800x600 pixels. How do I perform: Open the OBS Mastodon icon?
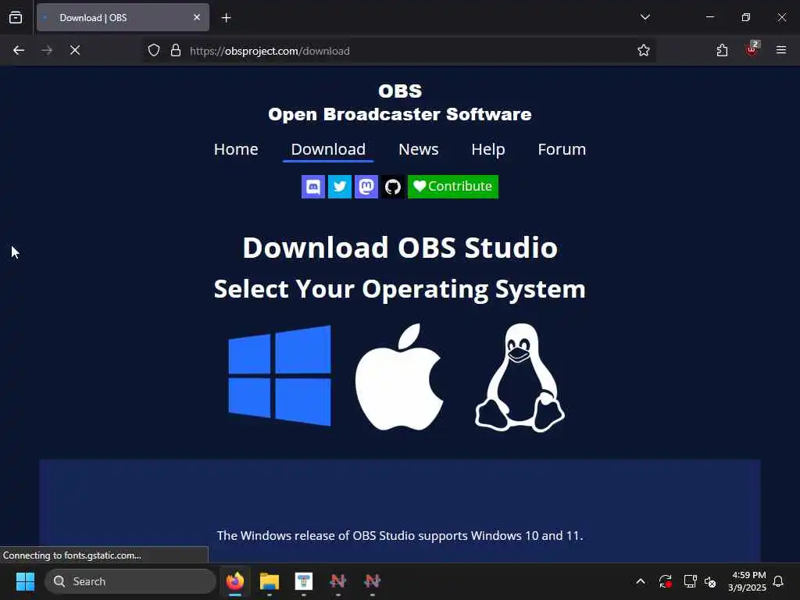[x=366, y=187]
